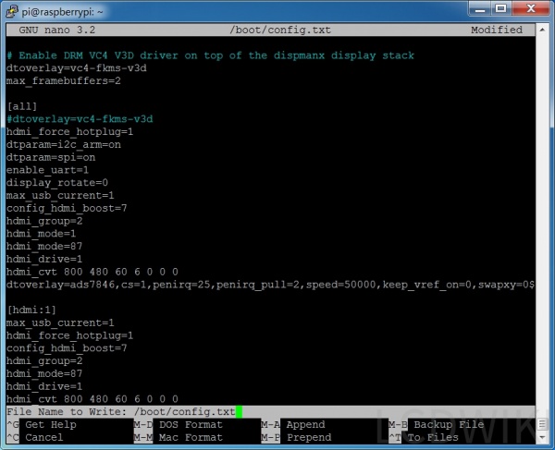
Task: Click the dtoverlay=ads7846 configuration line
Action: pos(268,285)
